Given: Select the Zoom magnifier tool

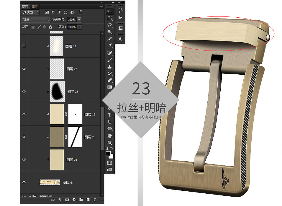Looking at the screenshot, I should click(109, 143).
